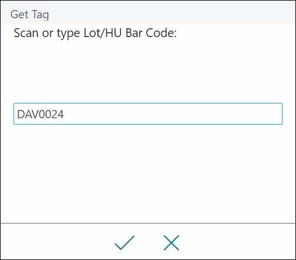Confirm the bar code with the checkmark icon

[x=124, y=243]
